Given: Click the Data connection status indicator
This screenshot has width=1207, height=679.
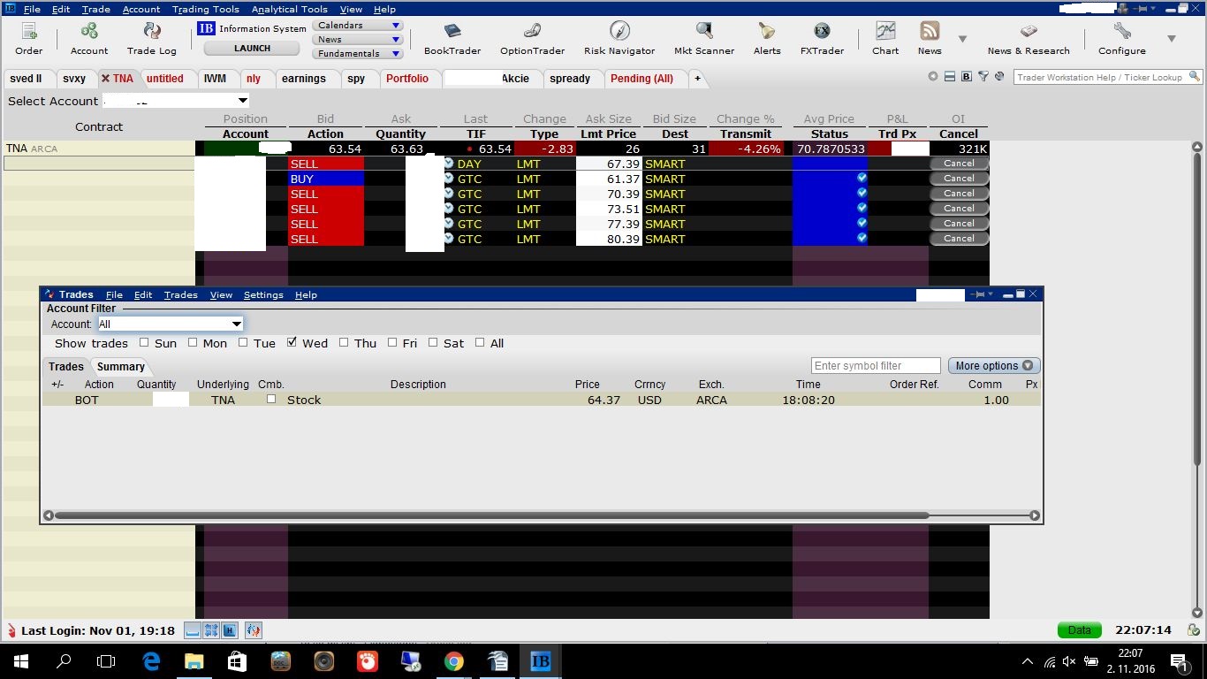Looking at the screenshot, I should point(1080,630).
